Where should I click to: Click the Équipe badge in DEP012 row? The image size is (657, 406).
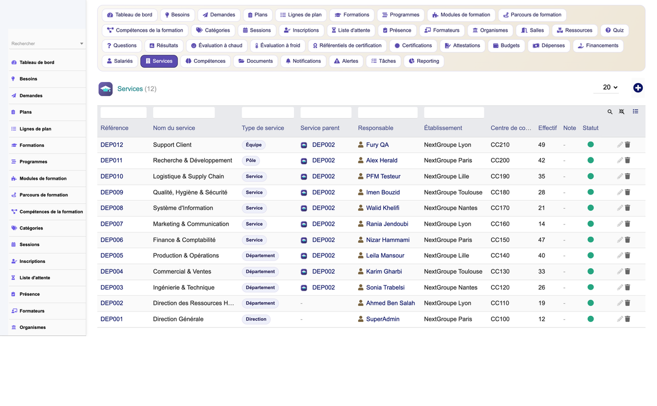coord(254,145)
